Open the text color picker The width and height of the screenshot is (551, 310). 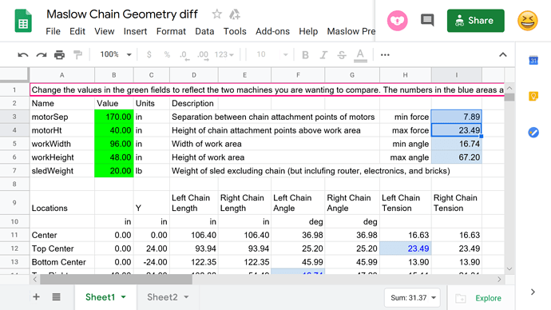coord(360,56)
